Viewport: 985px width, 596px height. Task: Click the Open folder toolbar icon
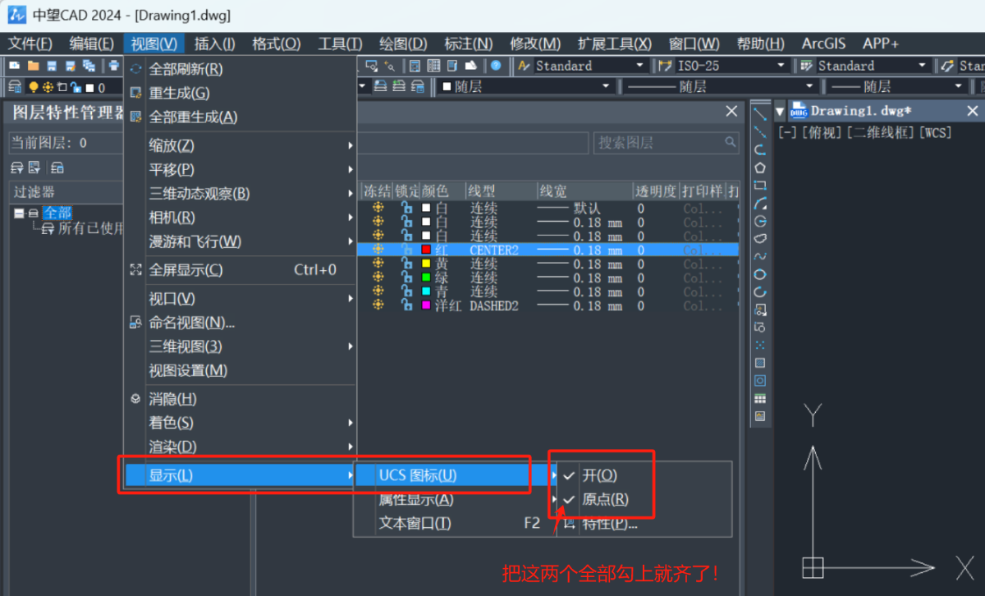[33, 66]
